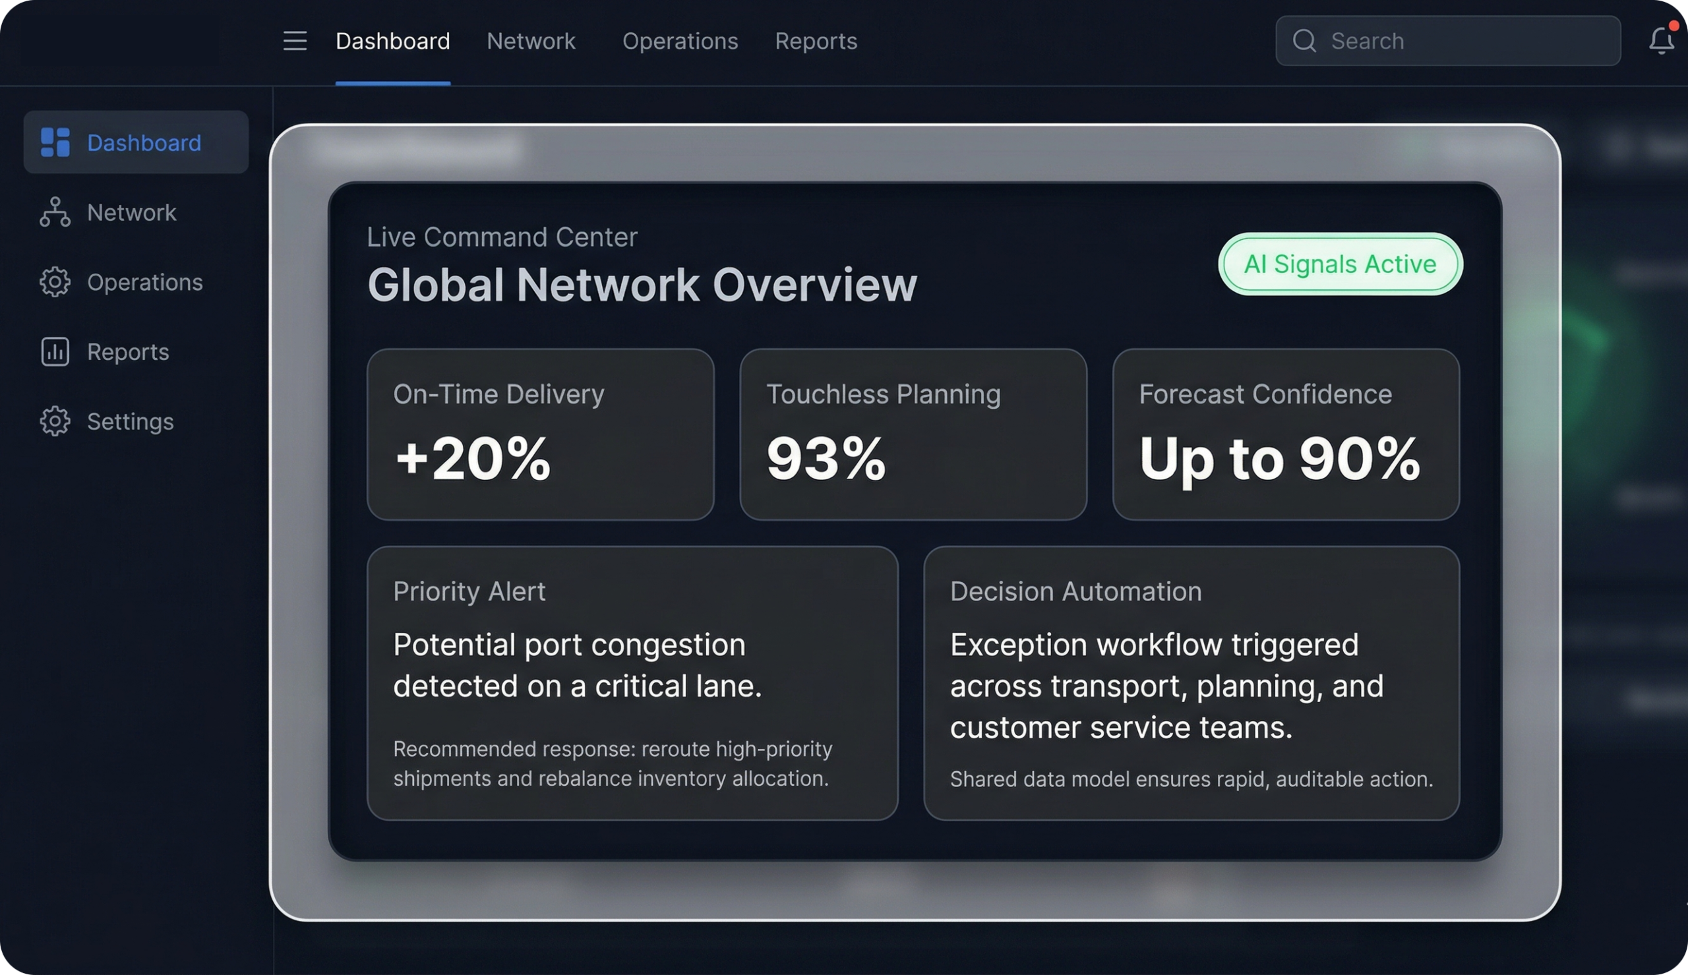Open the Decision Automation card
The height and width of the screenshot is (975, 1688).
tap(1191, 683)
